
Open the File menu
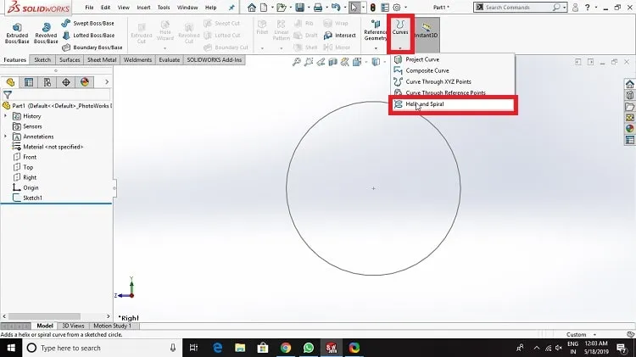click(89, 8)
